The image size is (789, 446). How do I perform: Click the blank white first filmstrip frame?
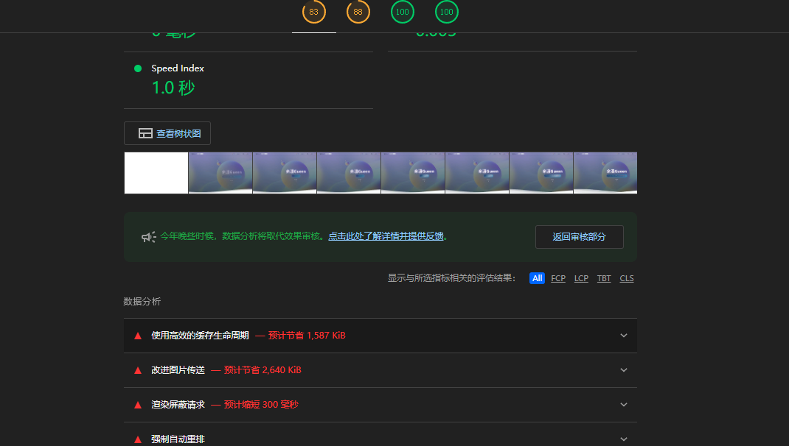(156, 173)
